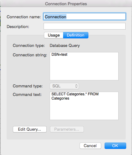
Task: Click the "Command text:" label
Action: click(x=27, y=94)
